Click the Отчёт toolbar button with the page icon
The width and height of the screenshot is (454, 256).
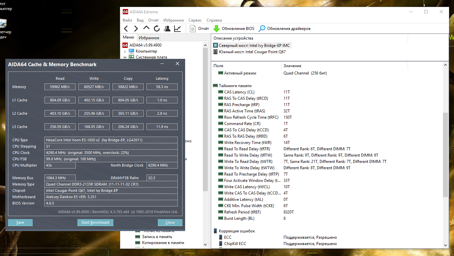coord(199,29)
